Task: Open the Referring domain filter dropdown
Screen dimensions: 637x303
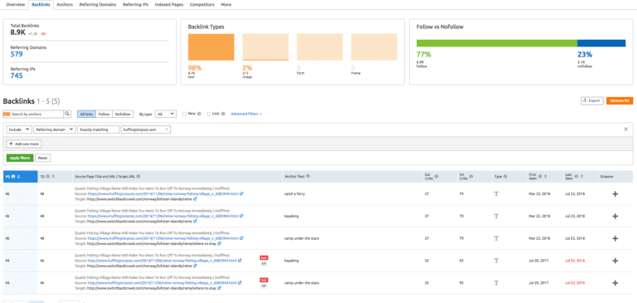Action: click(x=55, y=130)
